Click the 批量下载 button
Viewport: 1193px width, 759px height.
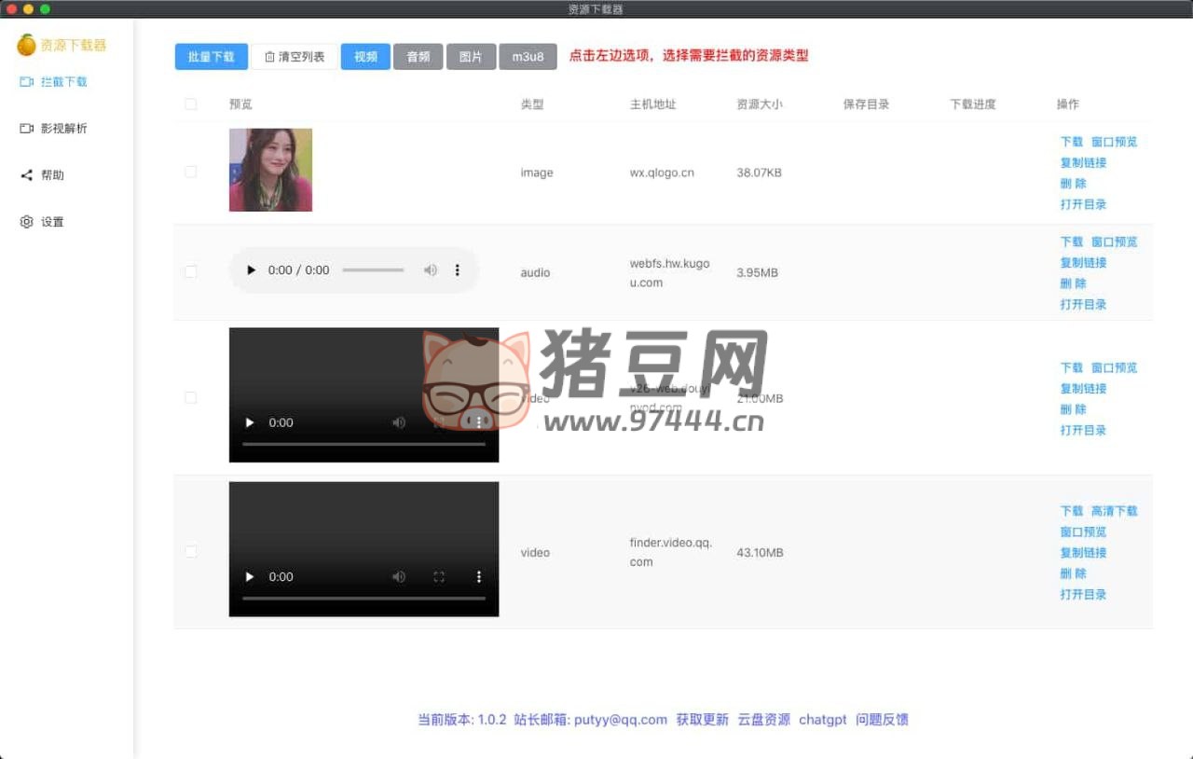coord(212,57)
